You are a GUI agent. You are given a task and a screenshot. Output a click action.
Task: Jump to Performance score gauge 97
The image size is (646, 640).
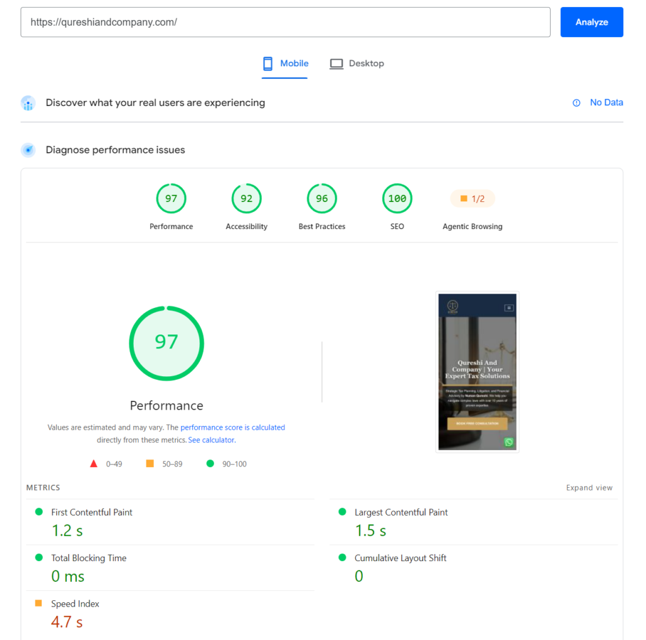(x=171, y=199)
